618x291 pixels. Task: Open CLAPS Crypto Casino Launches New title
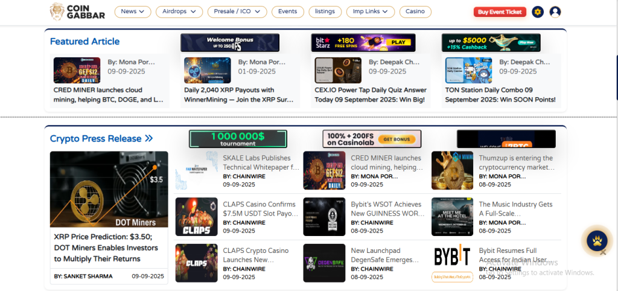pos(256,255)
